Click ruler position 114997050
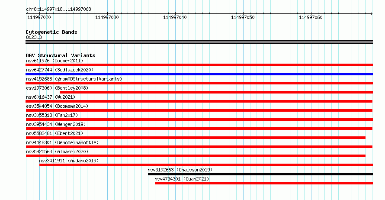This screenshot has width=385, height=200. [243, 17]
